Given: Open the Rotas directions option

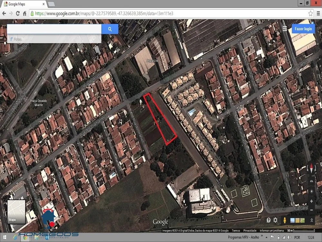Looking at the screenshot, I should pyautogui.click(x=15, y=39).
